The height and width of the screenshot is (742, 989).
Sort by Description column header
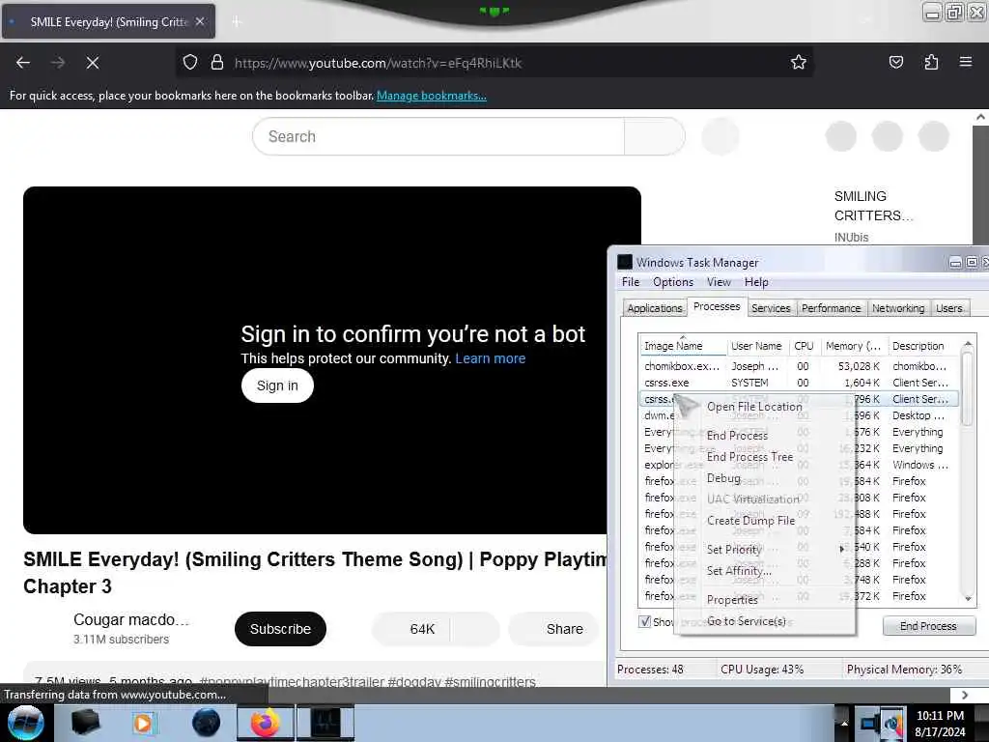(923, 346)
